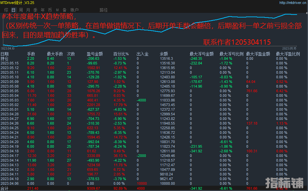Image resolution: width=308 pixels, height=191 pixels.
Task: Click the 最大浮亏金额 column header
Action: (201, 54)
